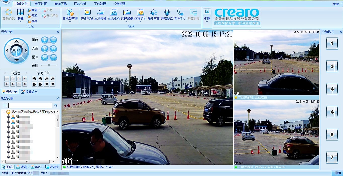Toggle 开启喊话 microphone broadcast

coord(167,13)
